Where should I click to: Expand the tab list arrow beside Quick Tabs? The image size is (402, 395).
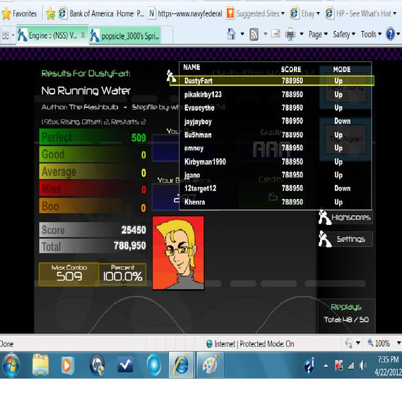click(x=13, y=35)
